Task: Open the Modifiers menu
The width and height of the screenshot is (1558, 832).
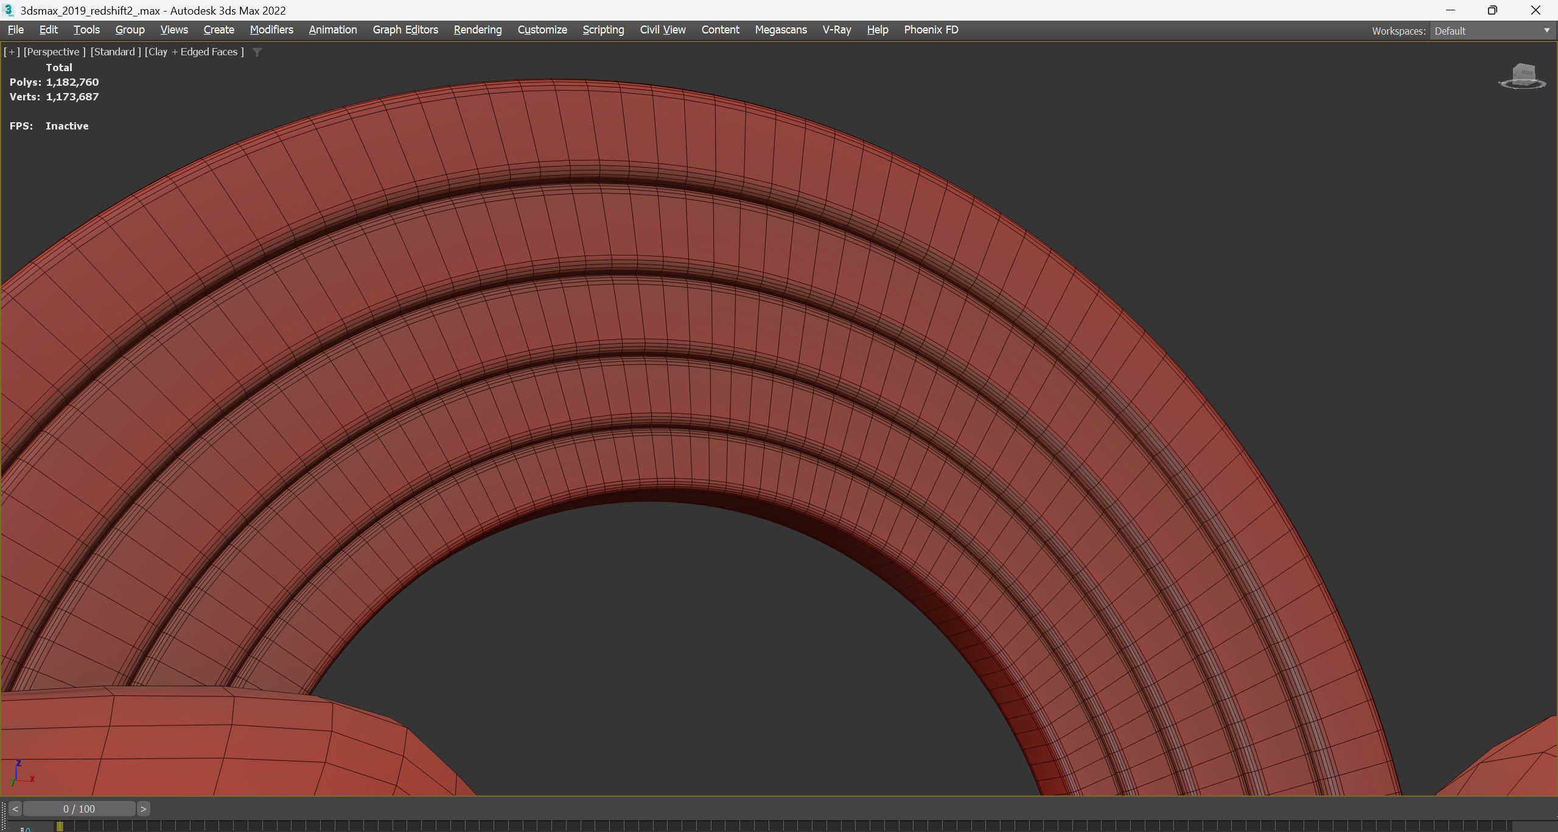Action: pyautogui.click(x=271, y=30)
